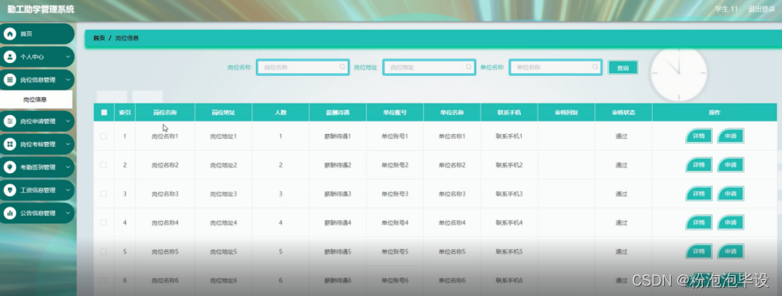Check the checkbox for row 1

point(104,136)
